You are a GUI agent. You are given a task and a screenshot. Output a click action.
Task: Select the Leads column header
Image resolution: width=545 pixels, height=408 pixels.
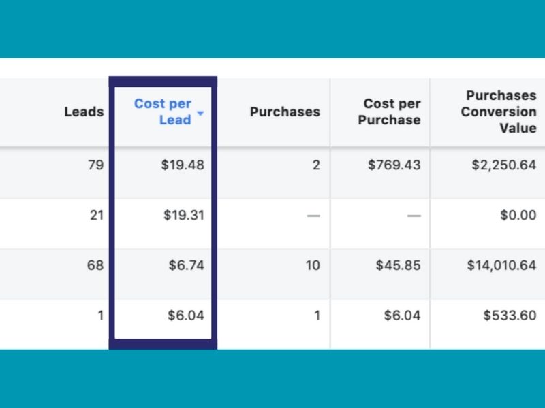(84, 112)
